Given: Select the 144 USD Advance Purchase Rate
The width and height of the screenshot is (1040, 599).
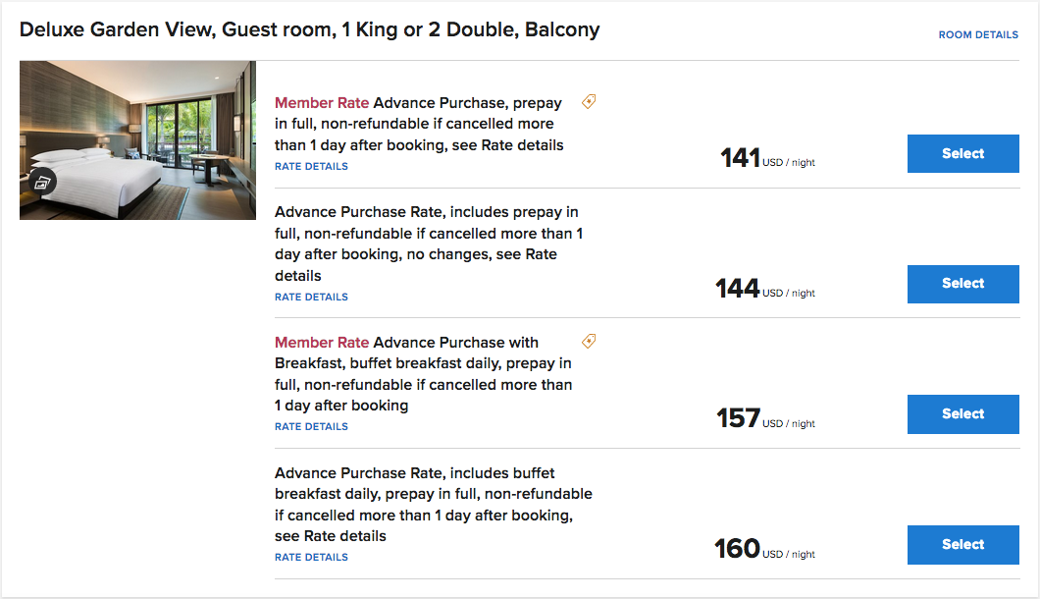Looking at the screenshot, I should coord(962,284).
